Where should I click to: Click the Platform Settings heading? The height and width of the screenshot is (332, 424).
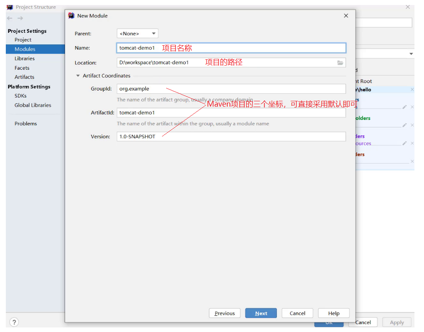click(x=29, y=87)
